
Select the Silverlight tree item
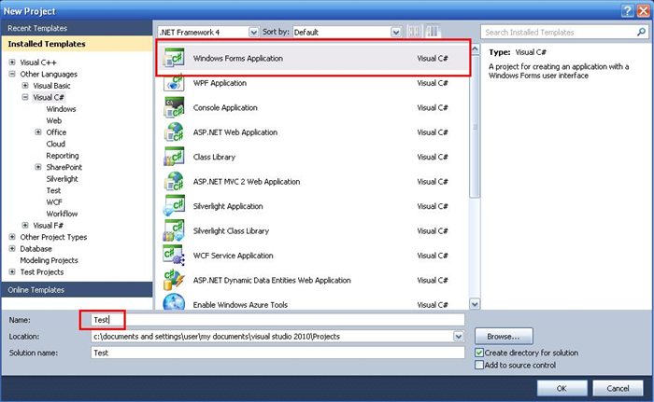coord(62,179)
